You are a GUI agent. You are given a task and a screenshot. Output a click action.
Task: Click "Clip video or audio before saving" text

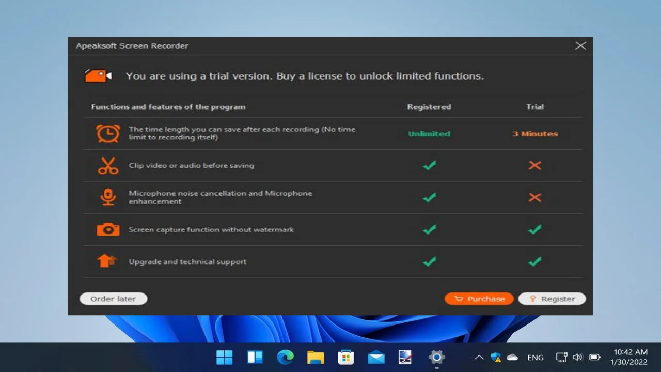click(191, 165)
